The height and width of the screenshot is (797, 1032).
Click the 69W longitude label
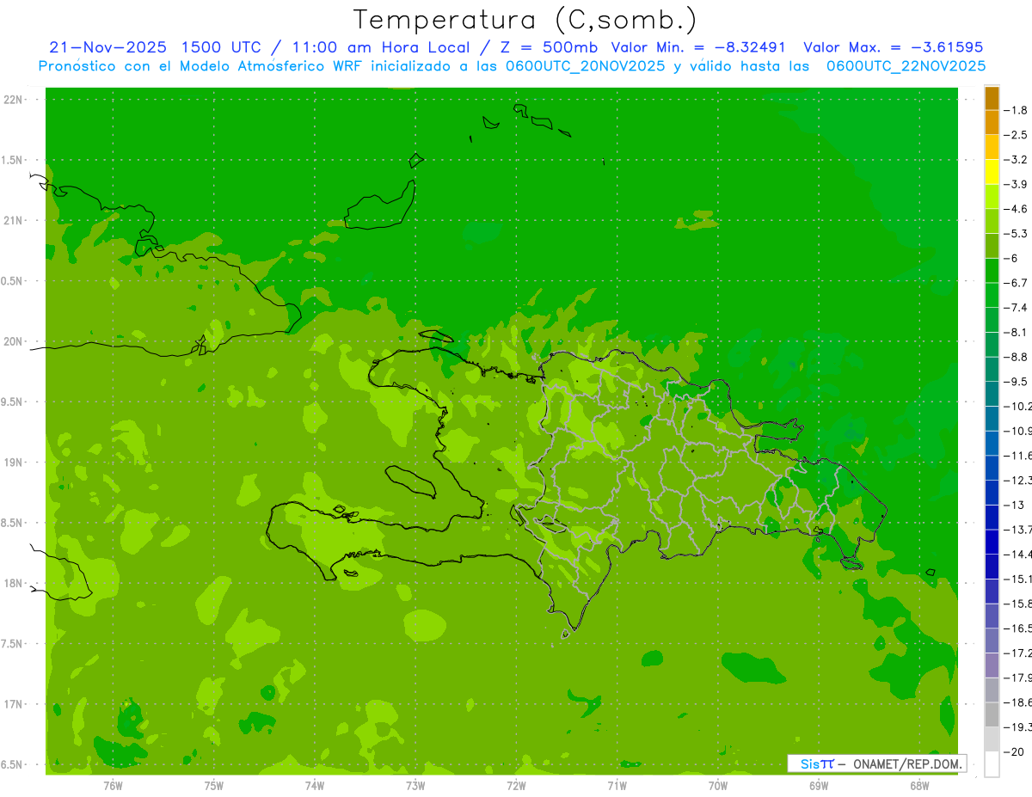click(x=819, y=785)
